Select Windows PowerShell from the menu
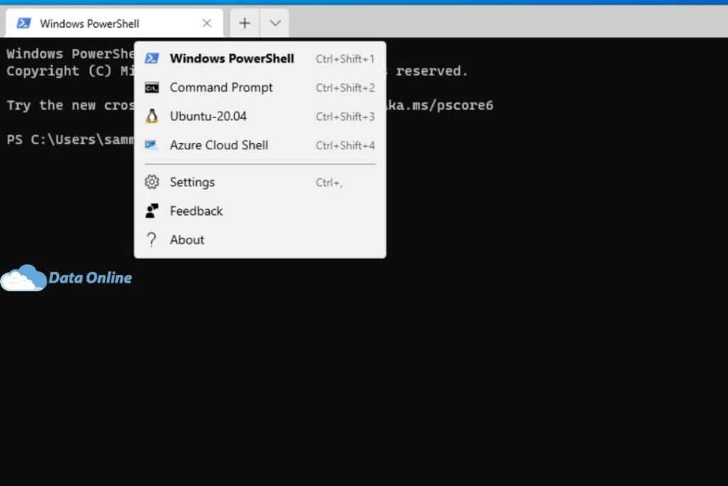Screen dimensions: 728x486 [260, 58]
